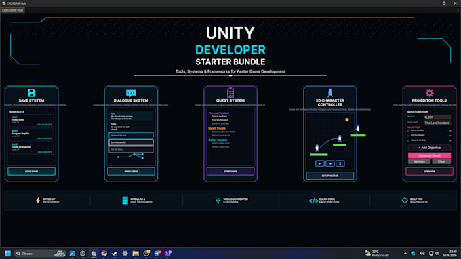Click the taskbar search box

tap(40, 253)
